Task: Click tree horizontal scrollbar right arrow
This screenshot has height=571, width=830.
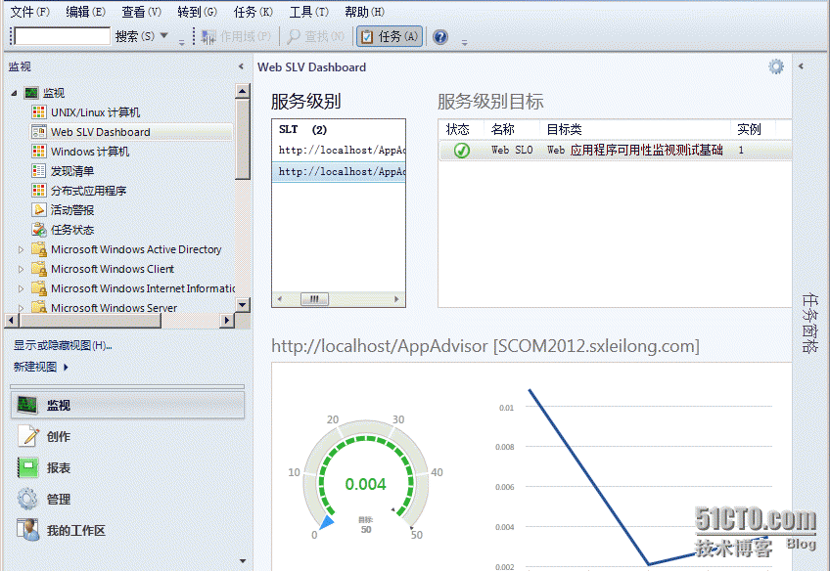Action: click(226, 320)
